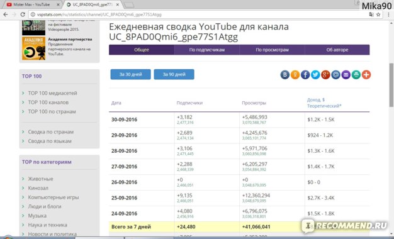Screen dimensions: 394x239
Task: Close the Mister Max YouTube tab
Action: 59,4
